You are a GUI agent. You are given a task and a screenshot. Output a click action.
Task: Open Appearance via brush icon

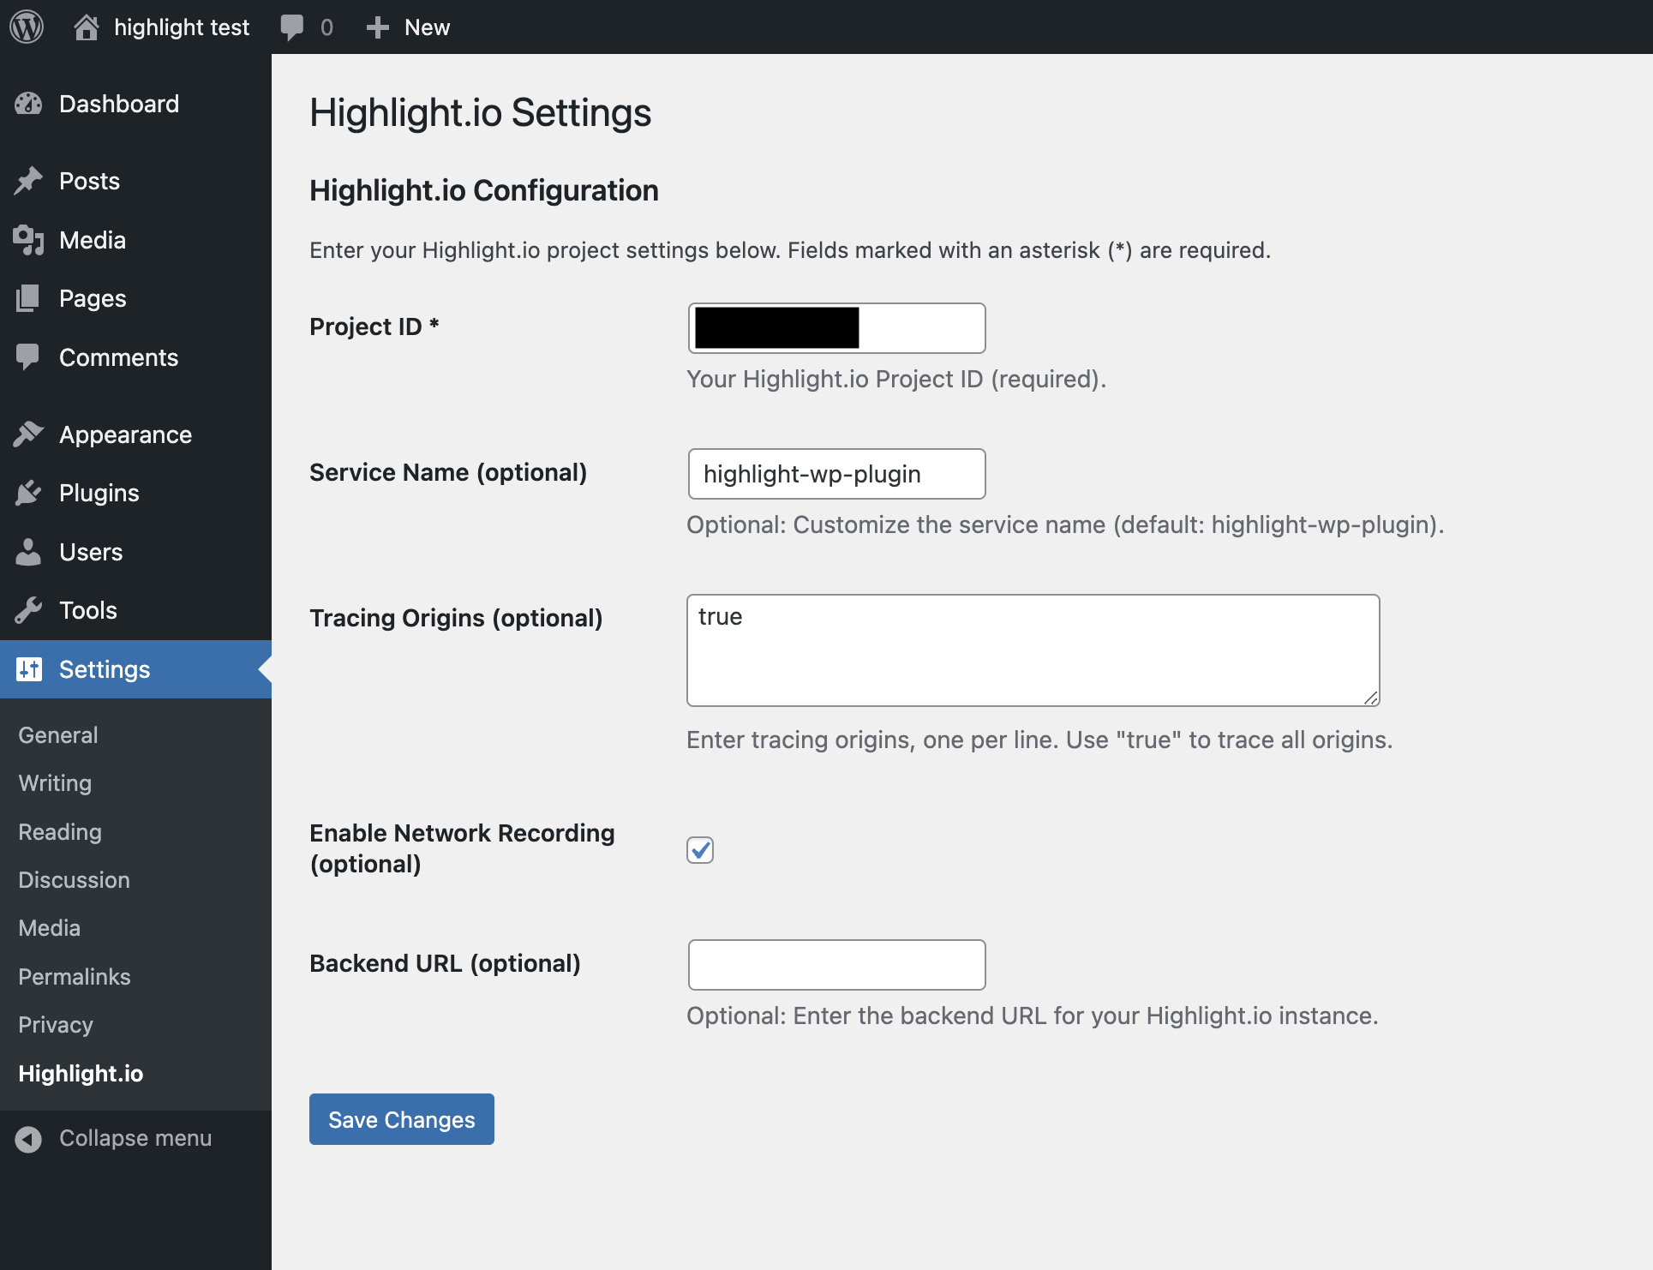point(28,434)
